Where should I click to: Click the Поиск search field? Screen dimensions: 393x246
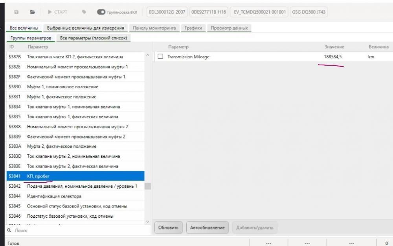[x=79, y=230]
